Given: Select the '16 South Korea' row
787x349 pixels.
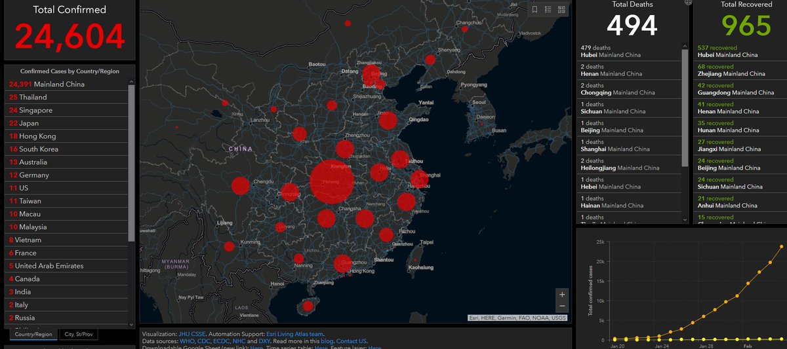Looking at the screenshot, I should tap(66, 149).
